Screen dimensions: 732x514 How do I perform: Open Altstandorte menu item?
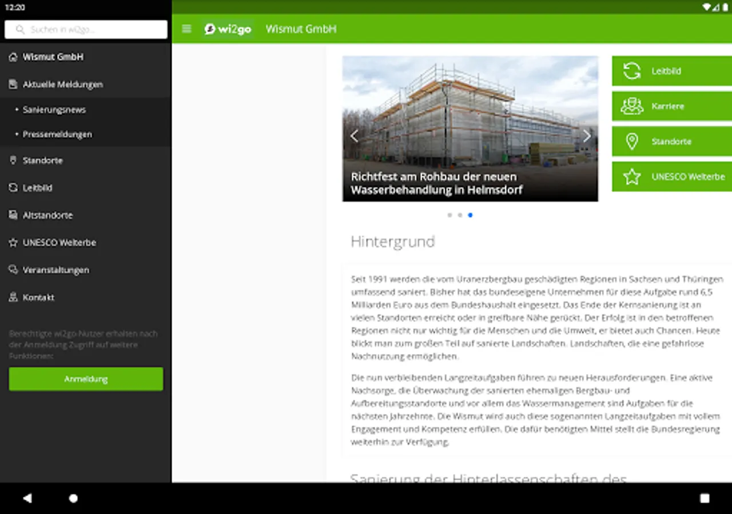coord(86,215)
